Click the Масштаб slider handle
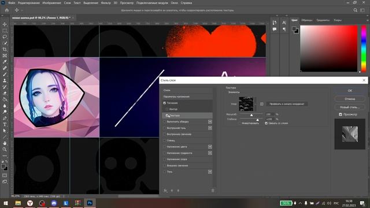370x208 pixels. tap(251, 115)
